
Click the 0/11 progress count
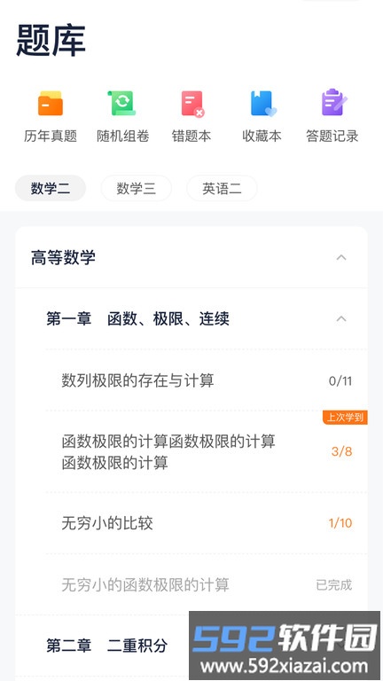click(340, 381)
